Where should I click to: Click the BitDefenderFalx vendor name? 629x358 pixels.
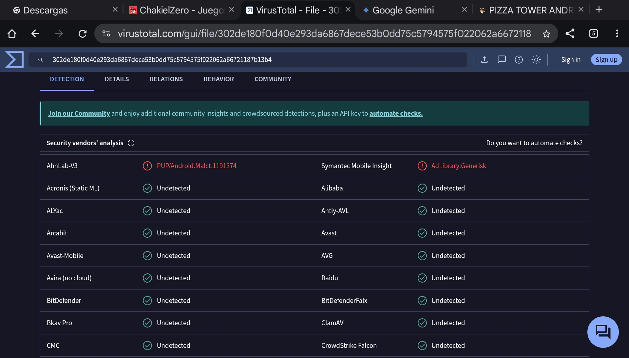[344, 301]
